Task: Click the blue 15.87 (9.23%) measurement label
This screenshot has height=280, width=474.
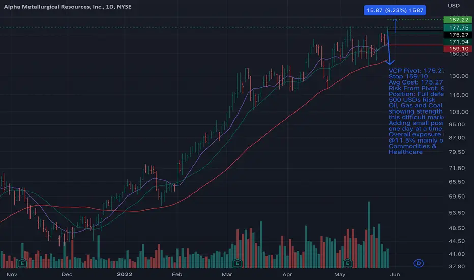Action: tap(395, 10)
